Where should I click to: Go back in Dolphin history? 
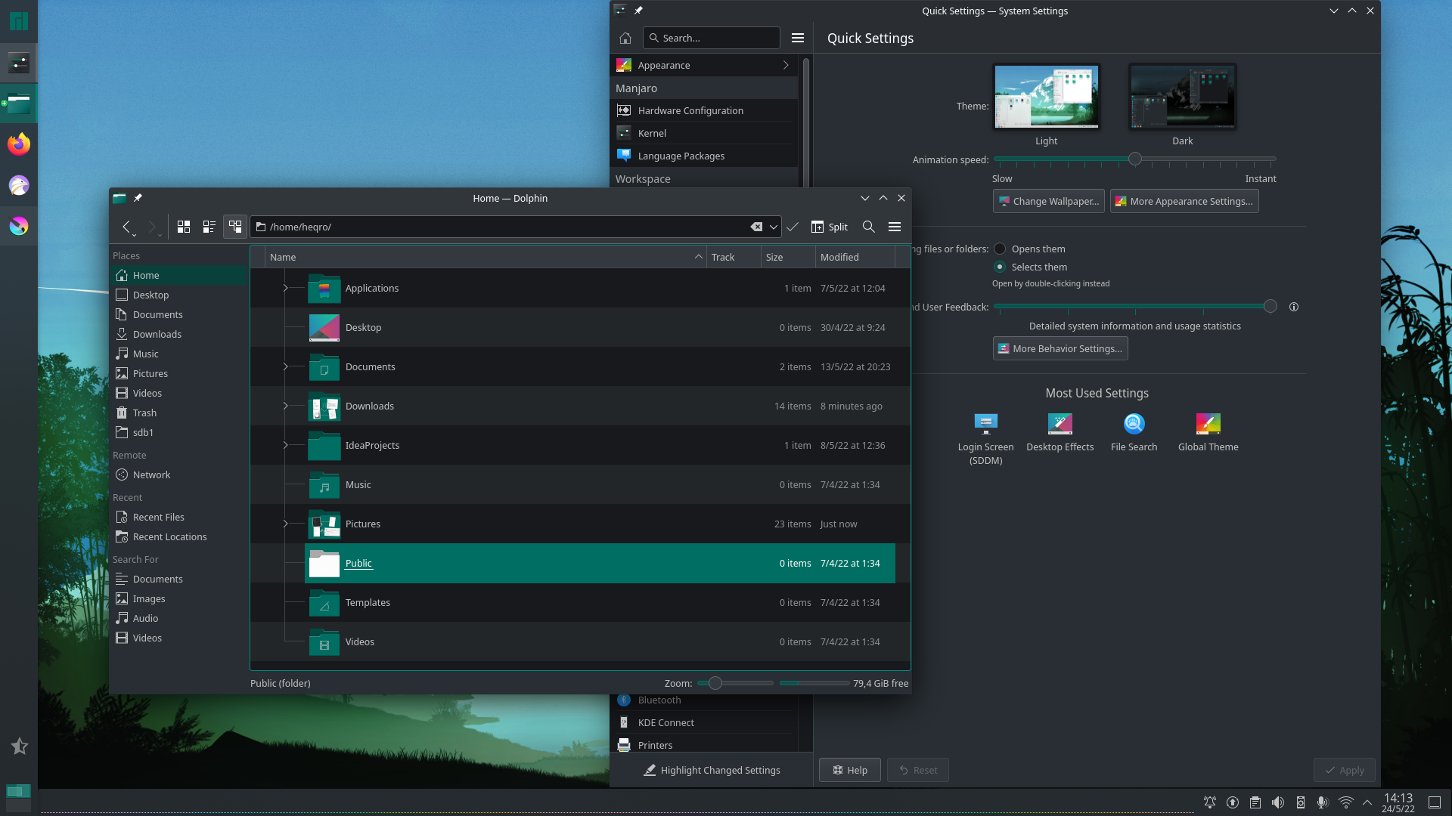tap(126, 226)
